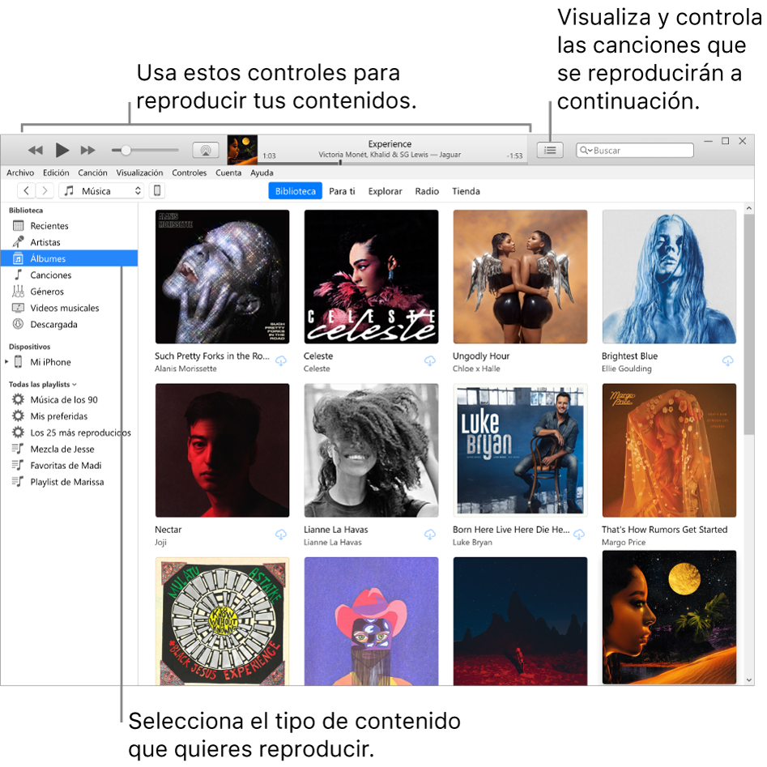Switch to the Biblioteca tab

(295, 191)
